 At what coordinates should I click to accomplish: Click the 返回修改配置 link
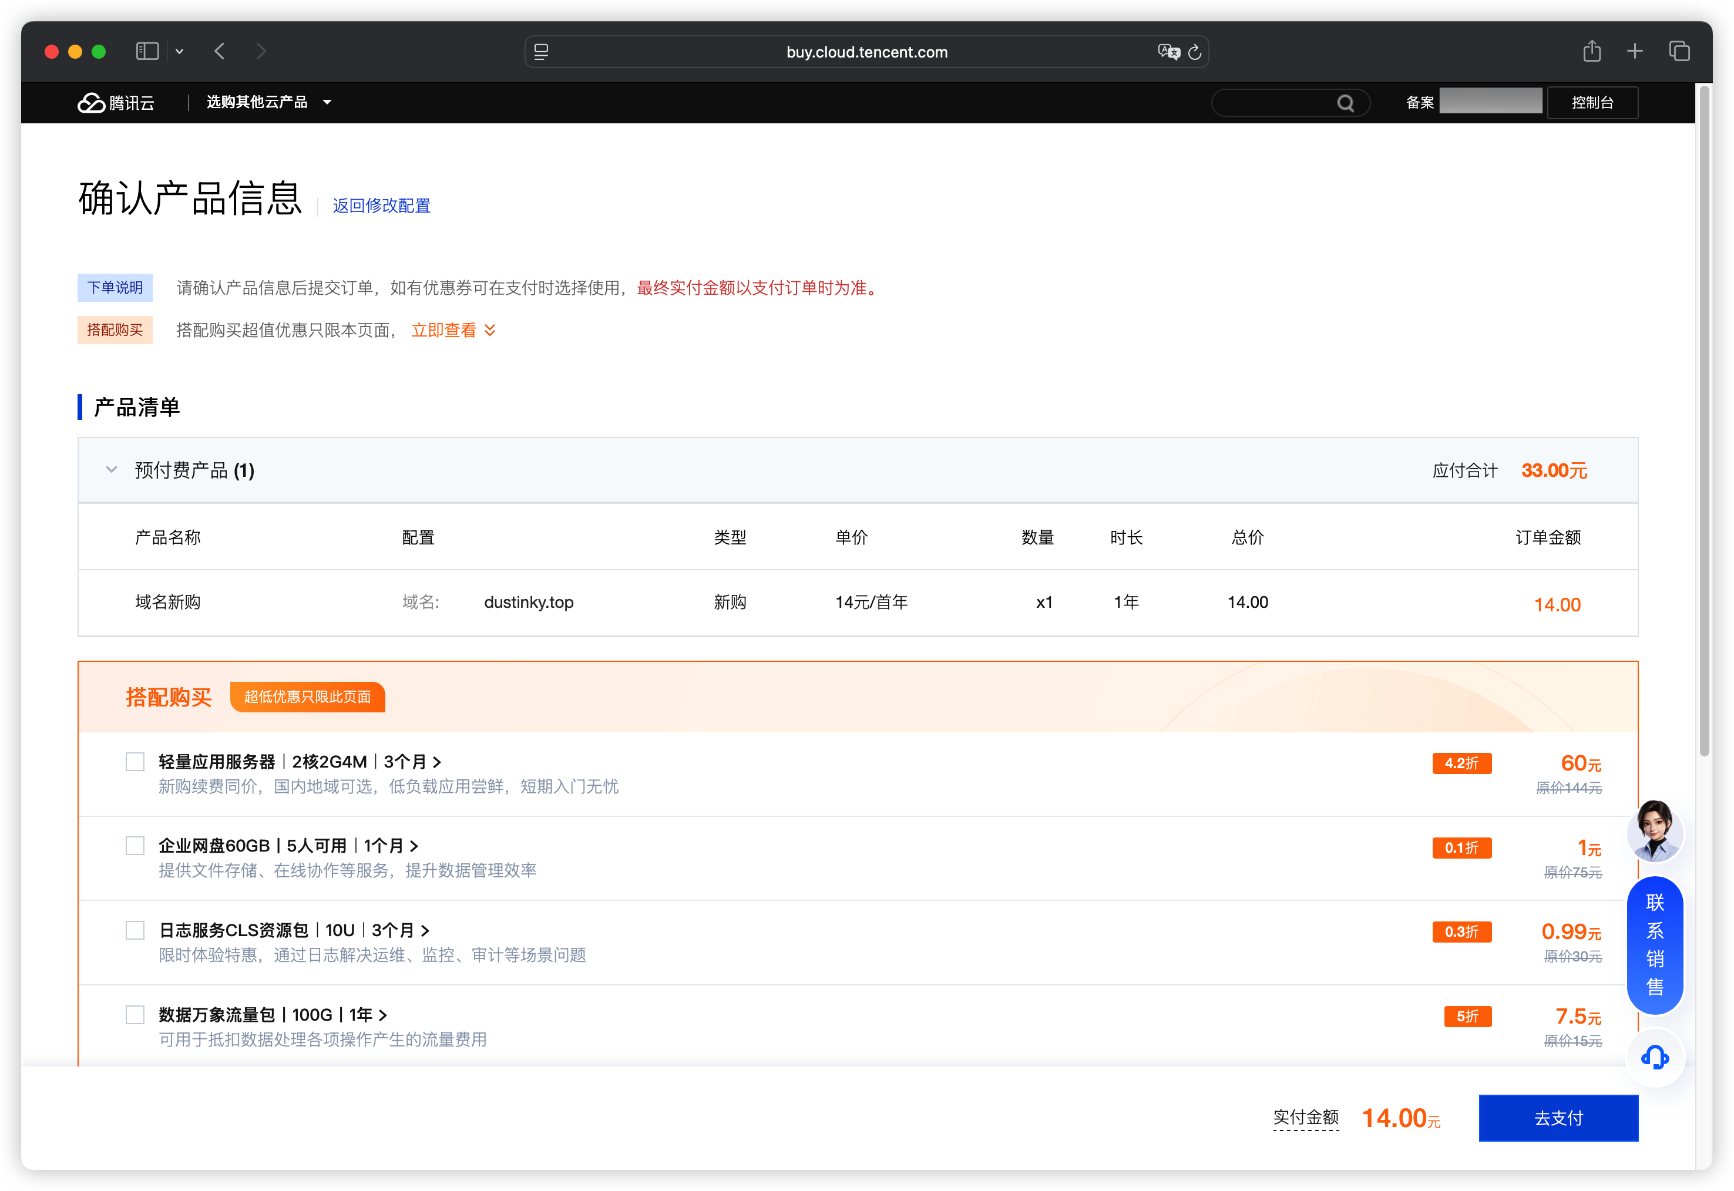[x=381, y=206]
